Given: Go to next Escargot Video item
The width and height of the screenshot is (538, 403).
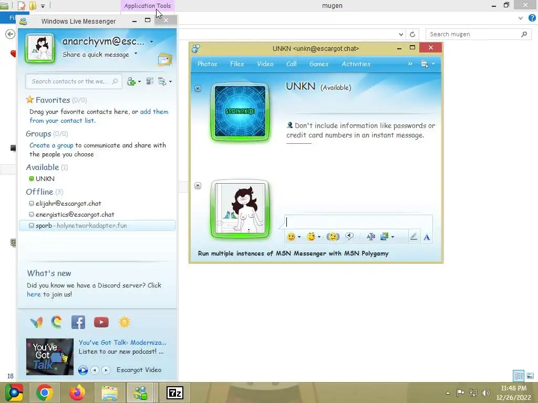Looking at the screenshot, I should [106, 370].
